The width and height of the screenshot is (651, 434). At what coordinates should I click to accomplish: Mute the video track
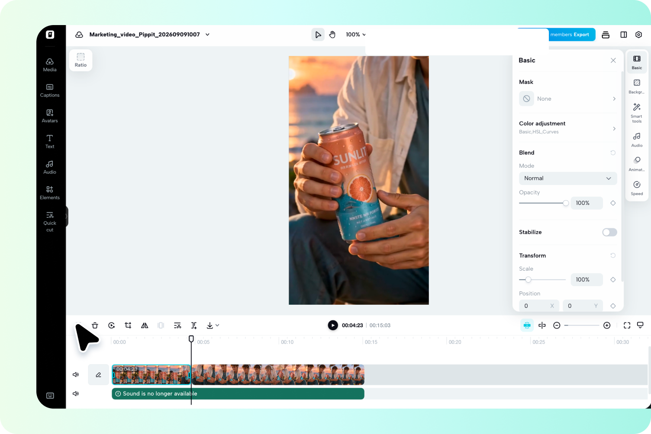(76, 375)
